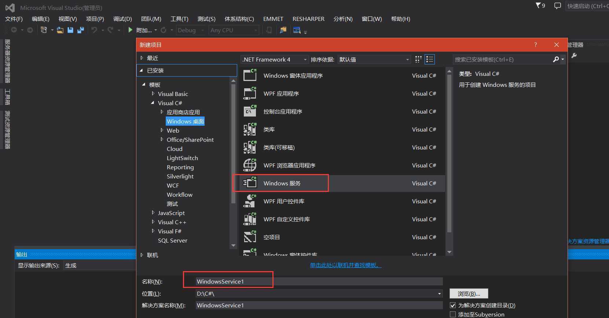Open the 位置 path dropdown arrow
This screenshot has height=318, width=609.
pyautogui.click(x=439, y=293)
